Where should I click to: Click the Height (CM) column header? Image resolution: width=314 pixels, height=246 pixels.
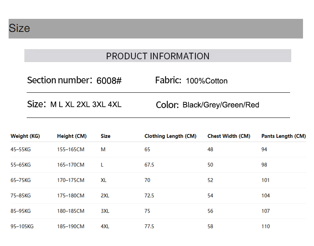[71, 136]
